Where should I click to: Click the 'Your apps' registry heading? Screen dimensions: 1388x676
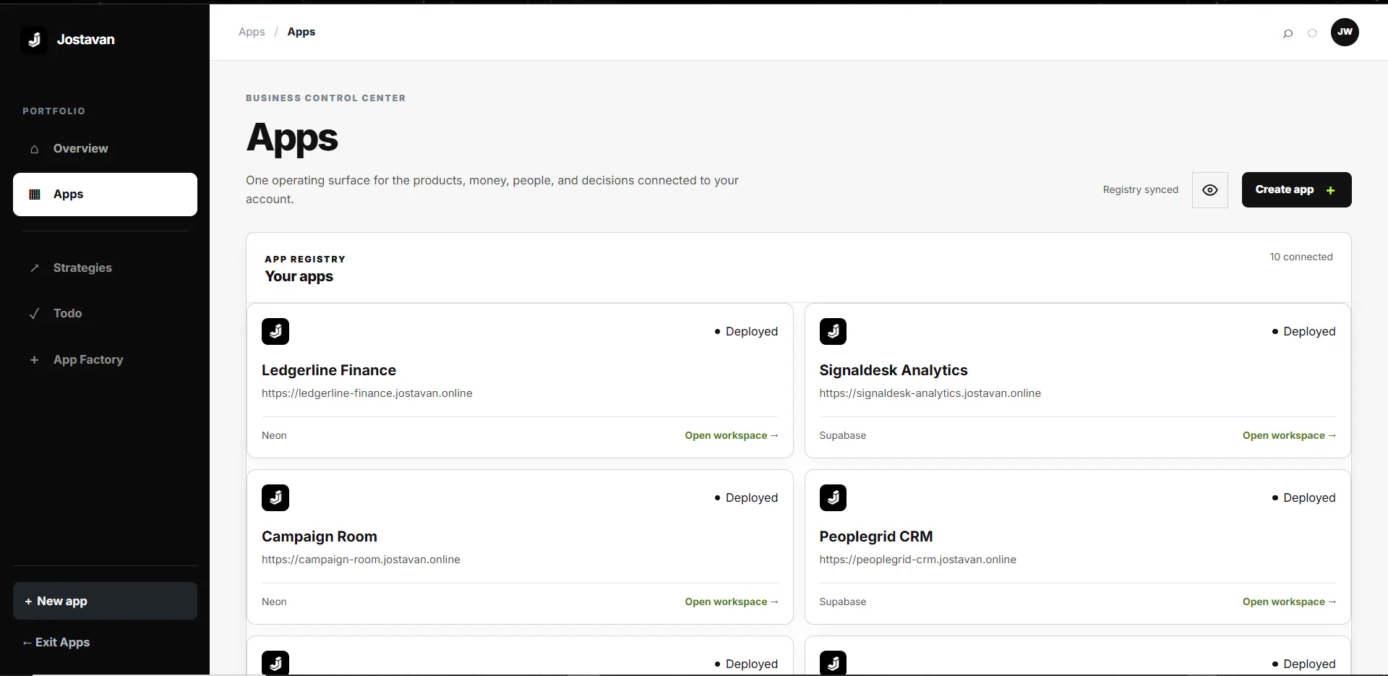(x=299, y=276)
